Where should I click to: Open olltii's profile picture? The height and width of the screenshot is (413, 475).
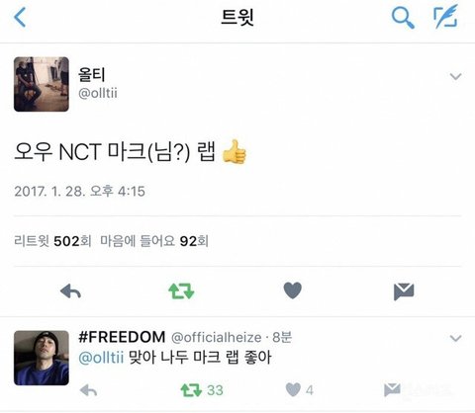click(x=42, y=84)
